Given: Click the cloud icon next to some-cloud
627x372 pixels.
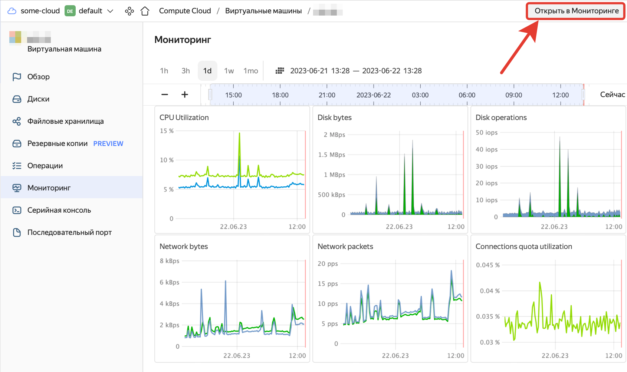Looking at the screenshot, I should click(12, 11).
